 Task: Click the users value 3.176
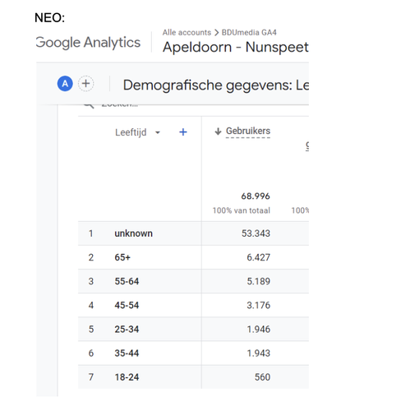point(258,305)
